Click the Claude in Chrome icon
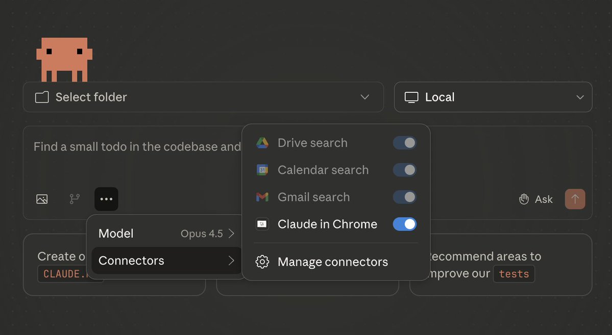This screenshot has width=612, height=335. click(x=262, y=224)
